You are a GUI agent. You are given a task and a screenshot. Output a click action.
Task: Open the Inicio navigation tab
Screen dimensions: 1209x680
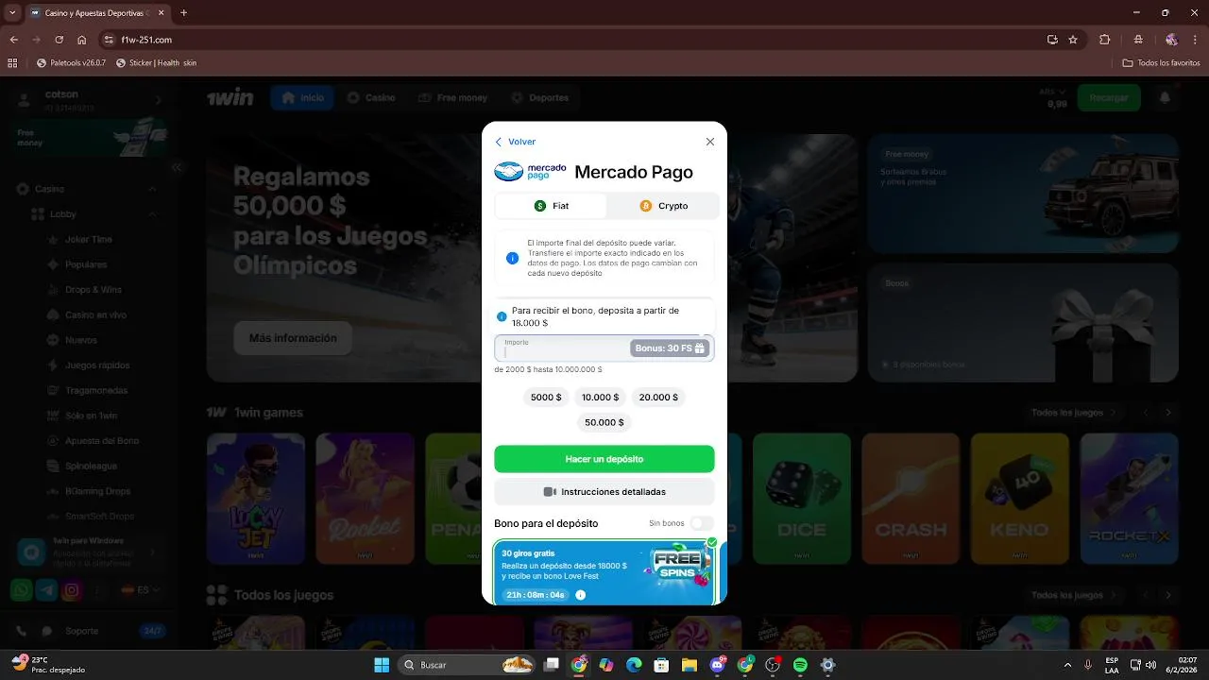pyautogui.click(x=302, y=98)
